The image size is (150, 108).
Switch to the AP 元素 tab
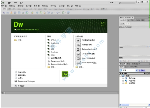(x=131, y=20)
